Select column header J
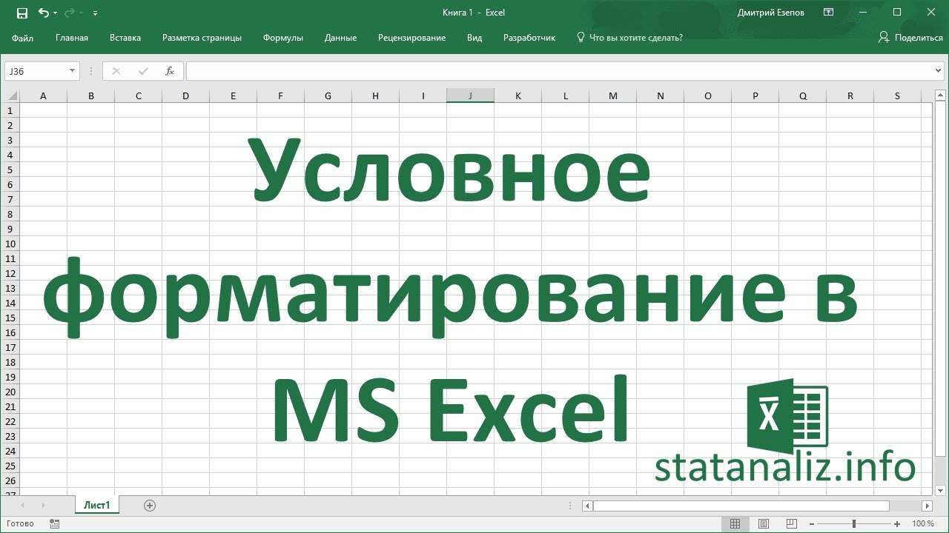The image size is (949, 533). click(470, 95)
